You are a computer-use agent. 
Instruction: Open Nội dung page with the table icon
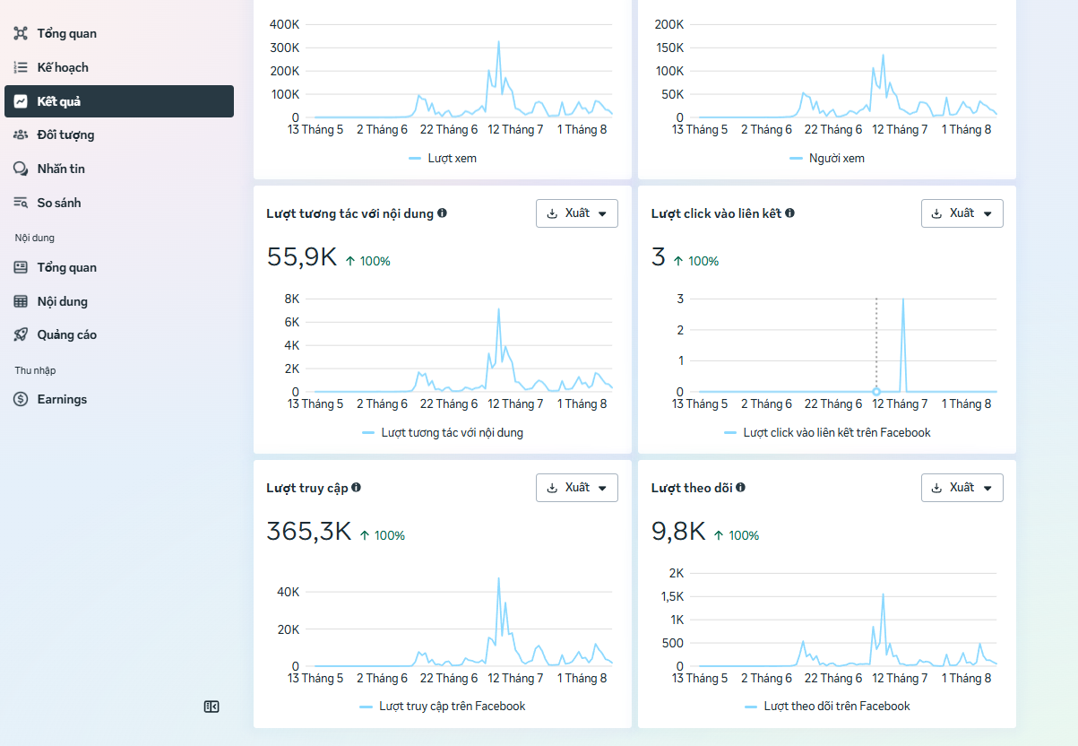point(119,301)
